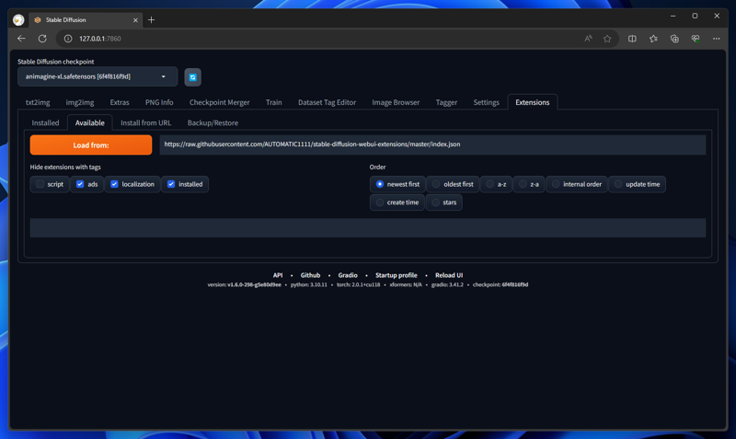
Task: Click the browser address bar URL
Action: (x=100, y=39)
